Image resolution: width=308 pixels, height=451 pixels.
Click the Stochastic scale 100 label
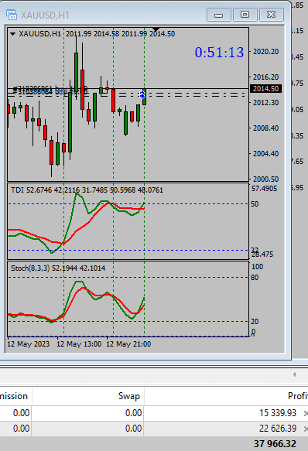[258, 267]
